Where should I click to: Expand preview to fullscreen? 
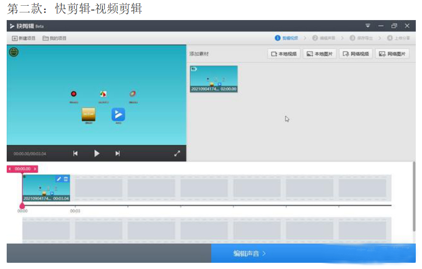177,153
